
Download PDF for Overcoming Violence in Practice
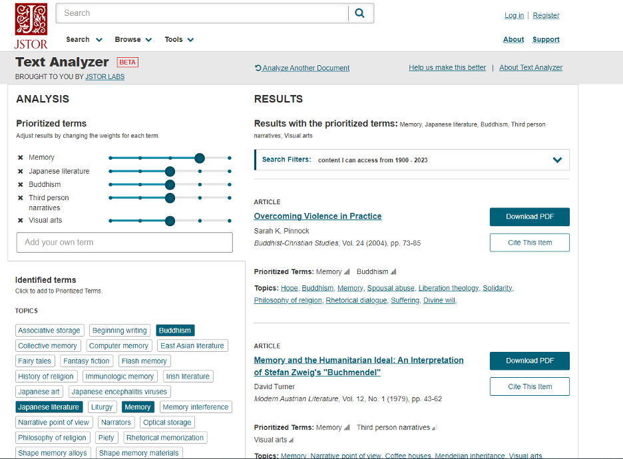(529, 217)
